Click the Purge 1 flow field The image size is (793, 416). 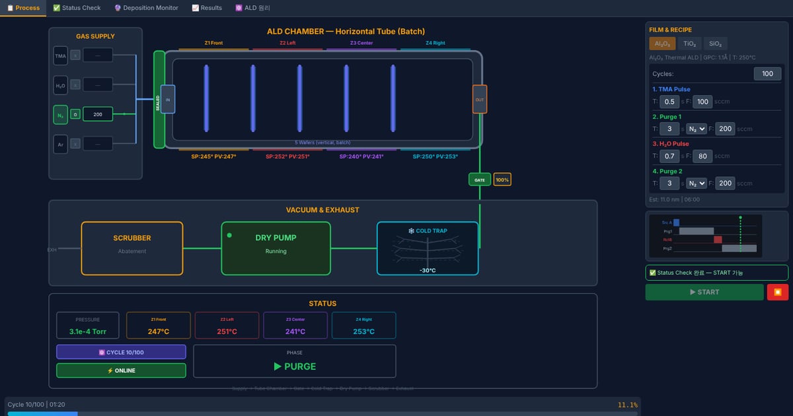726,129
